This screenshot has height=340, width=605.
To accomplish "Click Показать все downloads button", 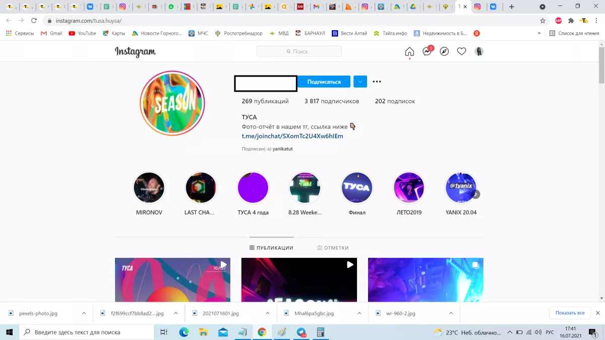I will (570, 313).
